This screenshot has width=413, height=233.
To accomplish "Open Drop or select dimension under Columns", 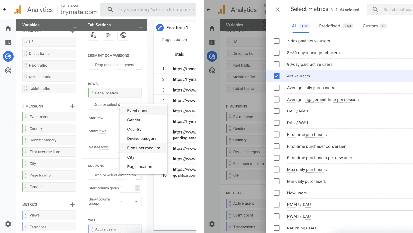I will 115,175.
